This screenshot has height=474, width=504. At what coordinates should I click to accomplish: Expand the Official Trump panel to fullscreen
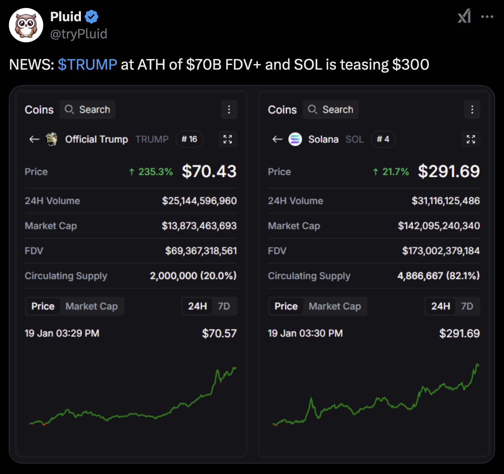[x=227, y=139]
